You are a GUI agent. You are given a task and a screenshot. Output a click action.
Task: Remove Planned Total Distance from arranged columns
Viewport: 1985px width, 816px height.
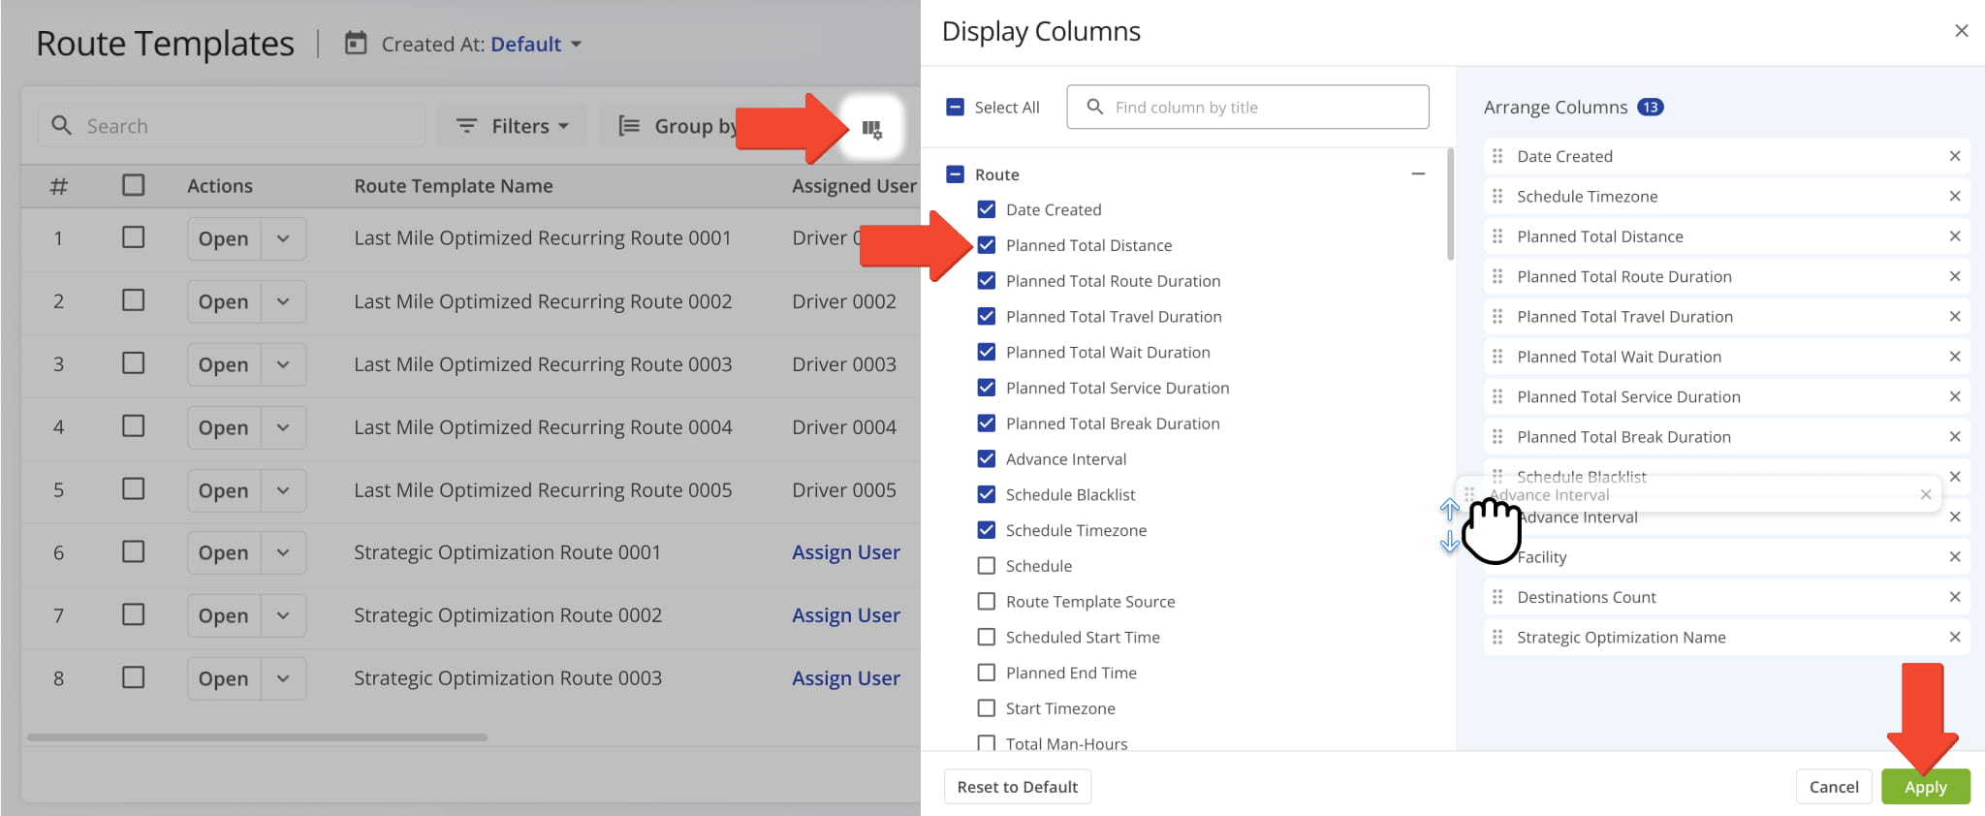(1954, 236)
